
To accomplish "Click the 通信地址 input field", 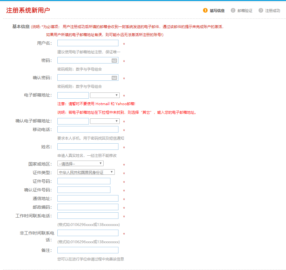I will click(87, 198).
